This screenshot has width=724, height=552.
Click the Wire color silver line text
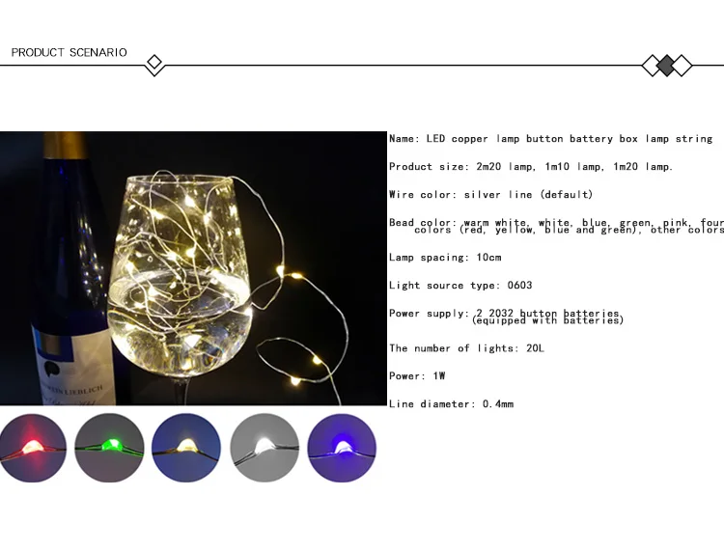click(490, 195)
